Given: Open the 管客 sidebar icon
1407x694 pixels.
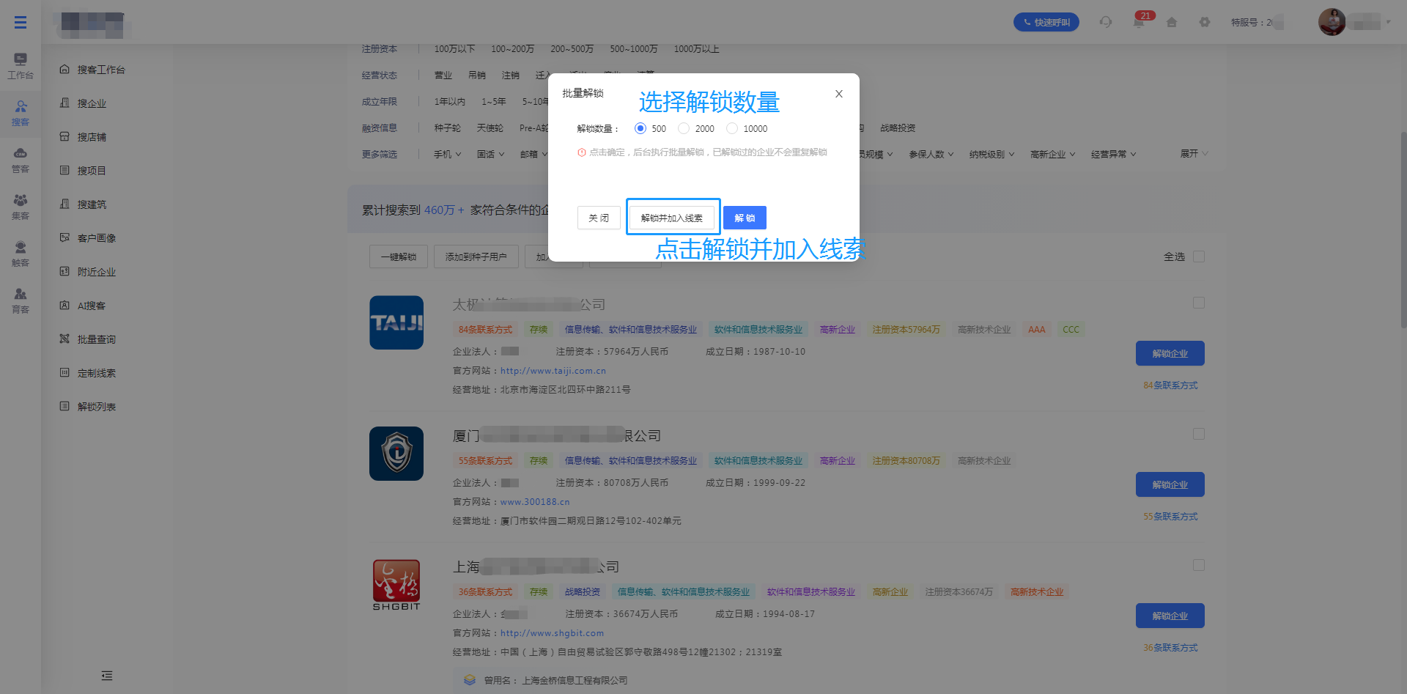Looking at the screenshot, I should pos(21,160).
